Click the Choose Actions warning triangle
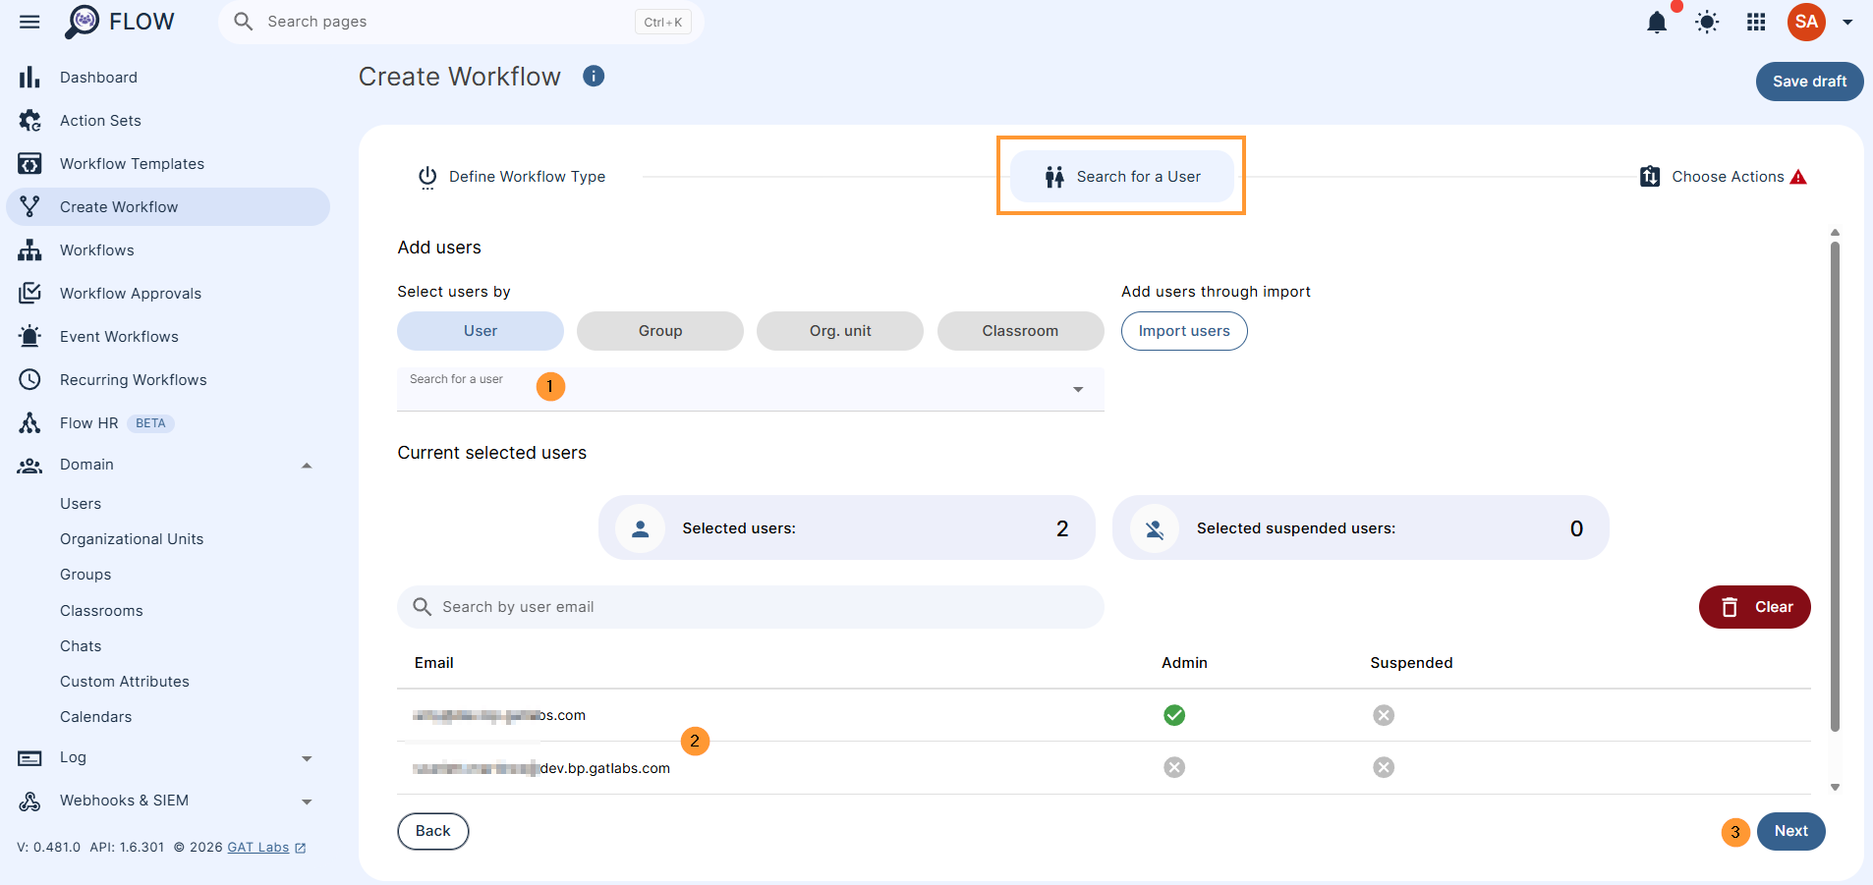 coord(1798,177)
